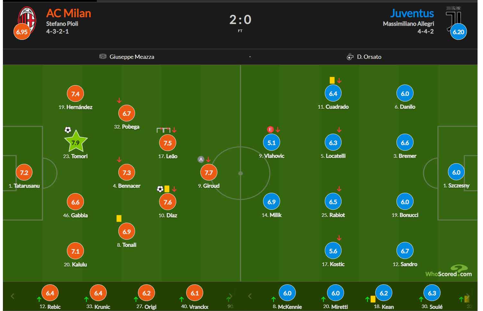Click the Juventus club logo
483x311 pixels.
(x=453, y=19)
